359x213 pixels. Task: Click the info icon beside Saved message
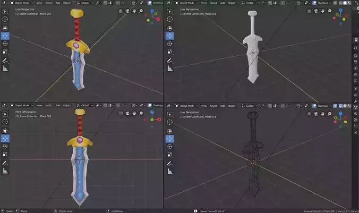coord(195,211)
